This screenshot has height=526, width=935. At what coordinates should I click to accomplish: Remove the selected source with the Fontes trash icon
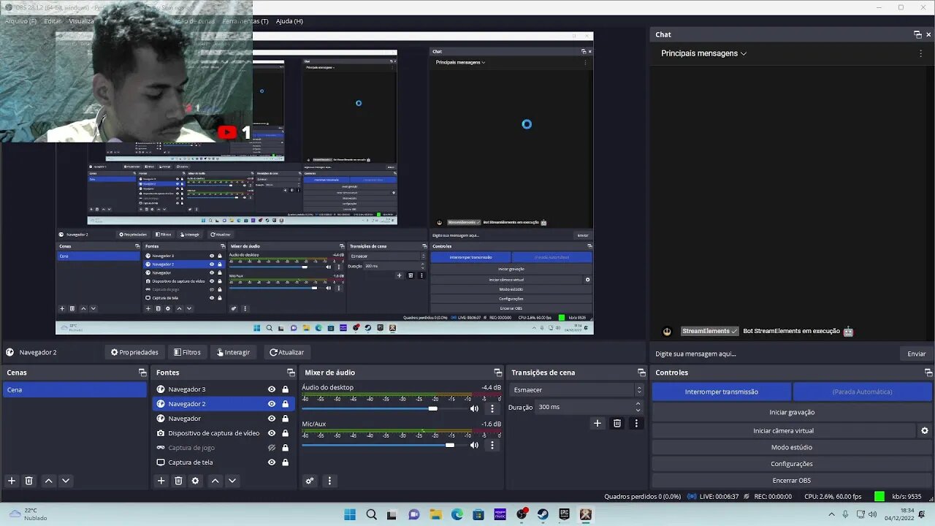178,481
